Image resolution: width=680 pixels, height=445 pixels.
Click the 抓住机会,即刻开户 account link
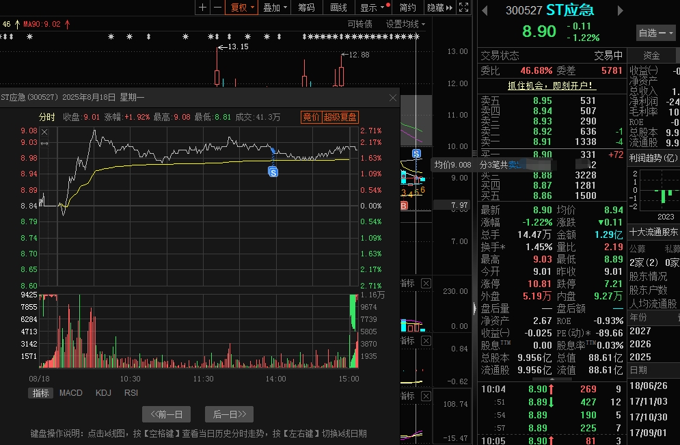click(x=552, y=86)
